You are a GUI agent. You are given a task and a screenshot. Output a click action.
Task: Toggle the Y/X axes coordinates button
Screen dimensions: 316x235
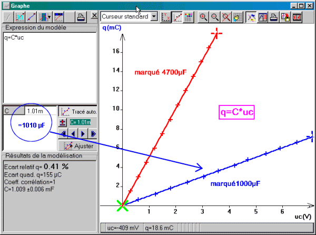(166, 16)
